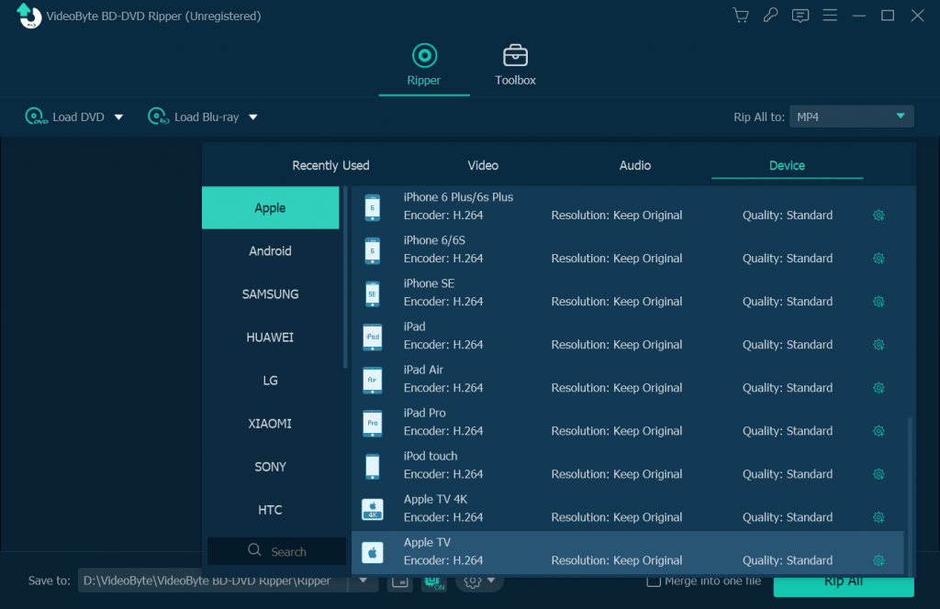Open the task settings gear at bottom

(x=473, y=581)
